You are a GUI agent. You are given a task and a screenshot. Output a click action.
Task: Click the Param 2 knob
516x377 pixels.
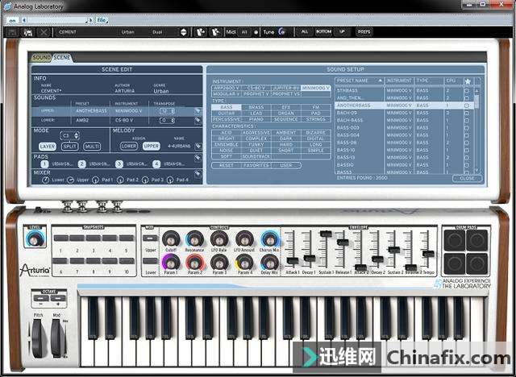[195, 263]
